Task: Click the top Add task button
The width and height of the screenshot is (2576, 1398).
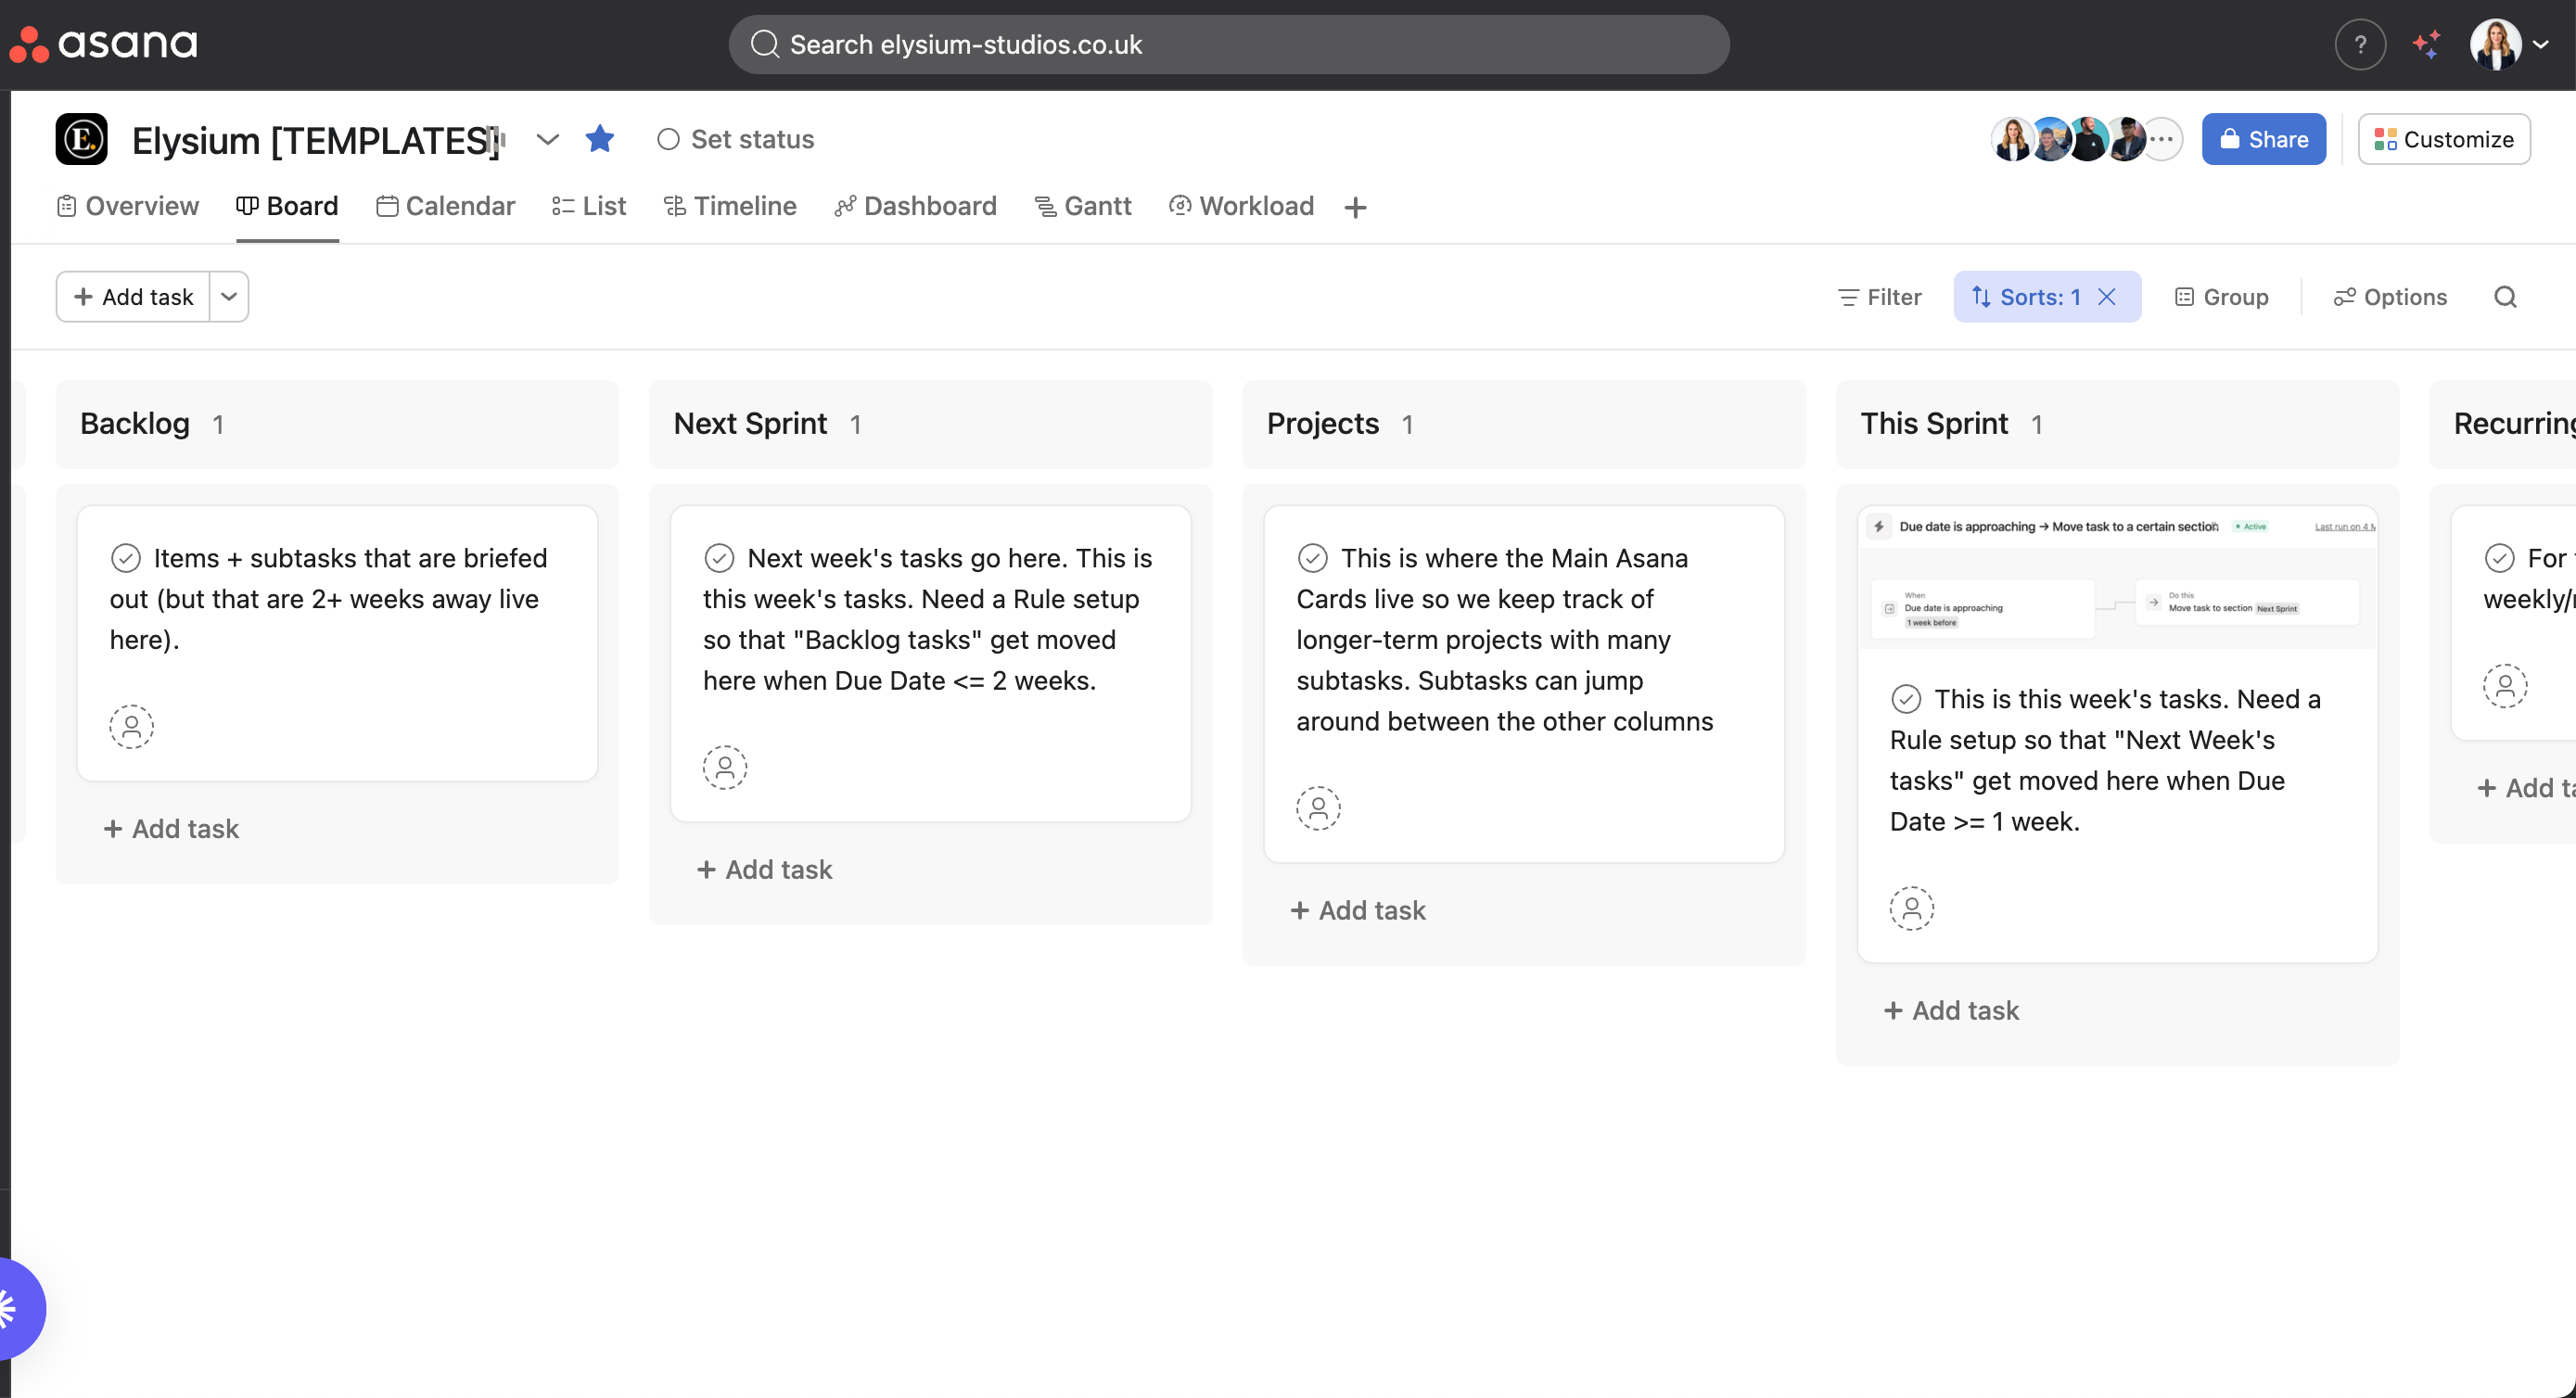Action: click(133, 297)
